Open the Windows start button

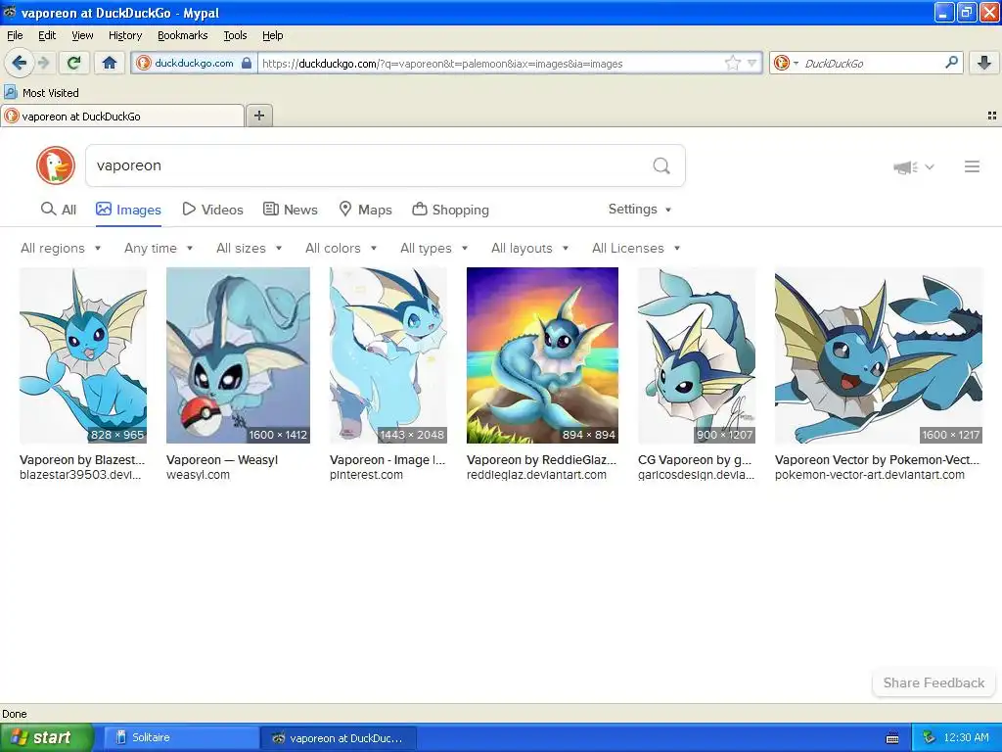[x=46, y=738]
